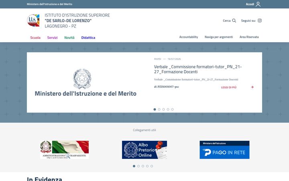Viewport: 289px width, 181px height.
Task: Open the Didattica menu
Action: click(x=88, y=37)
